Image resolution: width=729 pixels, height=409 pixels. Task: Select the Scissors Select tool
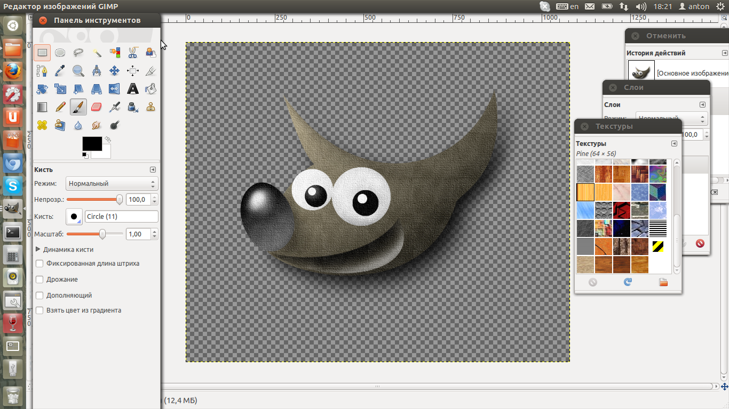[x=133, y=53]
